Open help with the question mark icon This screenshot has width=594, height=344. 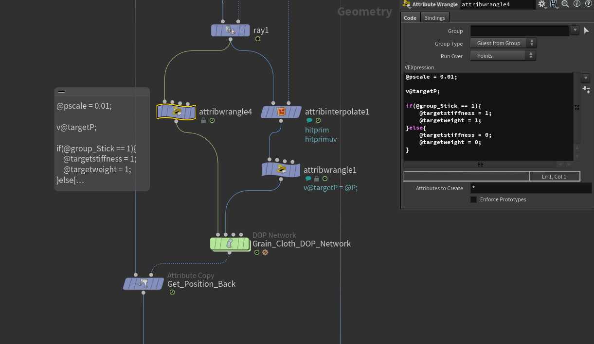588,4
